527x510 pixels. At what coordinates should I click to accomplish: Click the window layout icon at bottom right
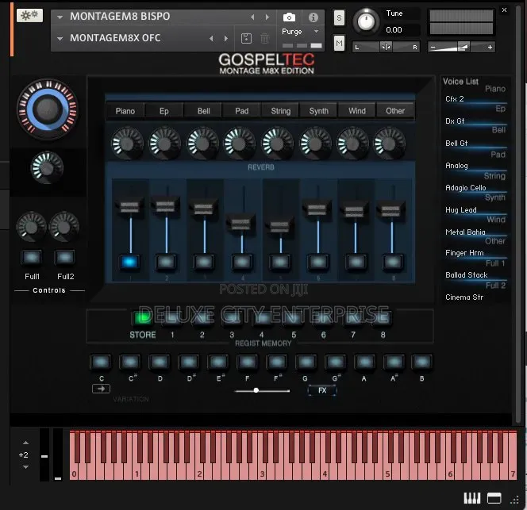click(494, 498)
